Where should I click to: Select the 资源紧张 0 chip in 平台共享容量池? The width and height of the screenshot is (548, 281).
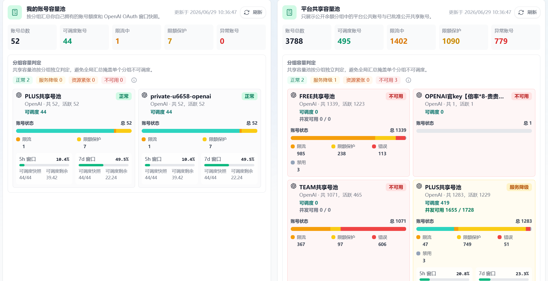tap(358, 80)
